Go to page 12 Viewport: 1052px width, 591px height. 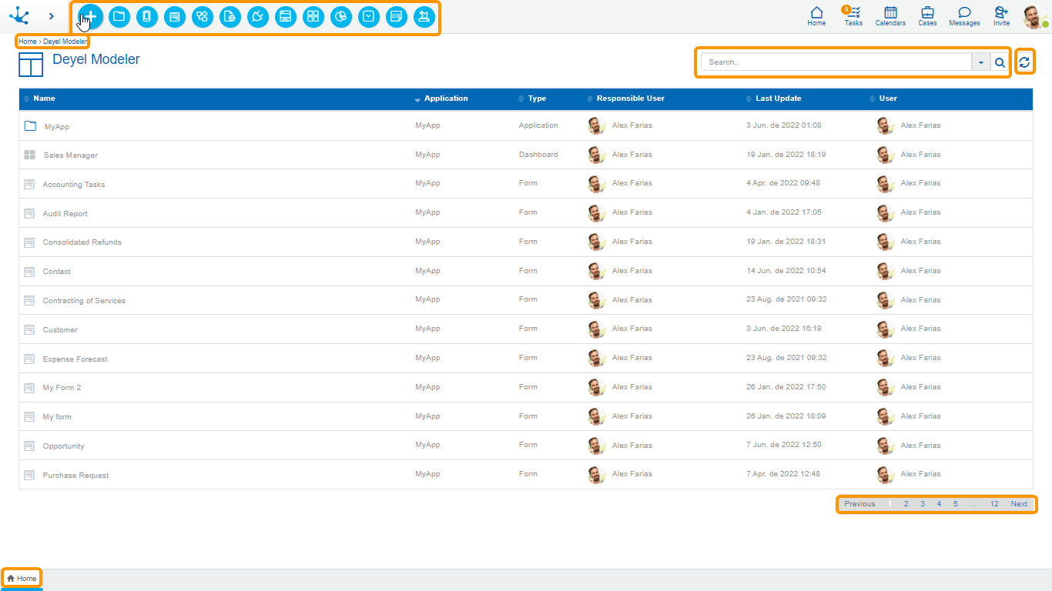click(x=994, y=504)
